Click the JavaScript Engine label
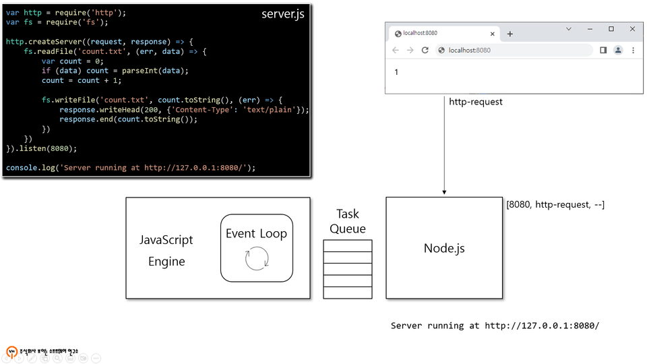The width and height of the screenshot is (647, 364). pyautogui.click(x=166, y=251)
